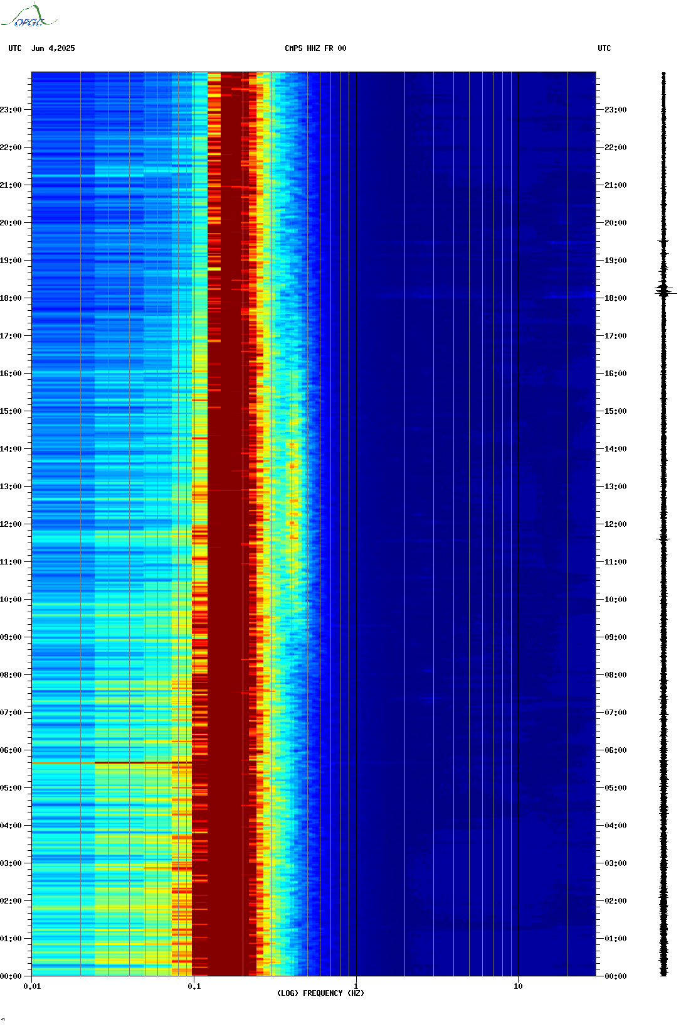Click the 14:00 label on left time axis
Image resolution: width=691 pixels, height=1026 pixels.
11,449
